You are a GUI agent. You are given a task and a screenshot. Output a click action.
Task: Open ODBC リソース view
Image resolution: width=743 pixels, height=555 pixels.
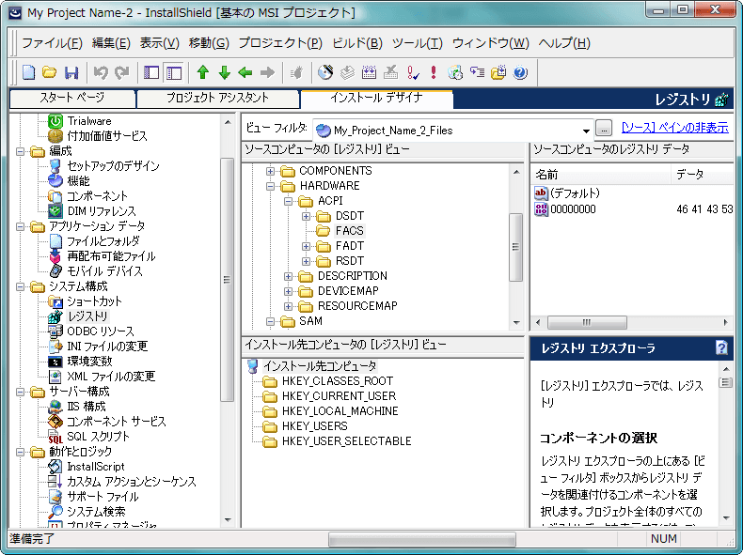(x=101, y=331)
